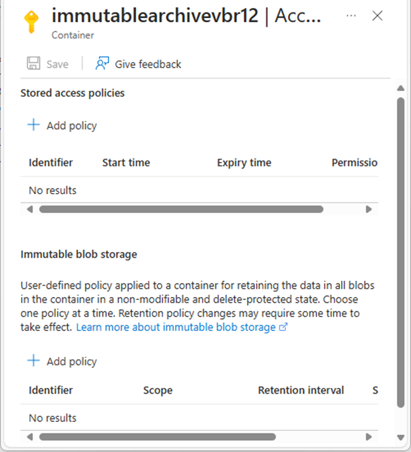
Task: Add a stored access policy
Action: (x=71, y=126)
